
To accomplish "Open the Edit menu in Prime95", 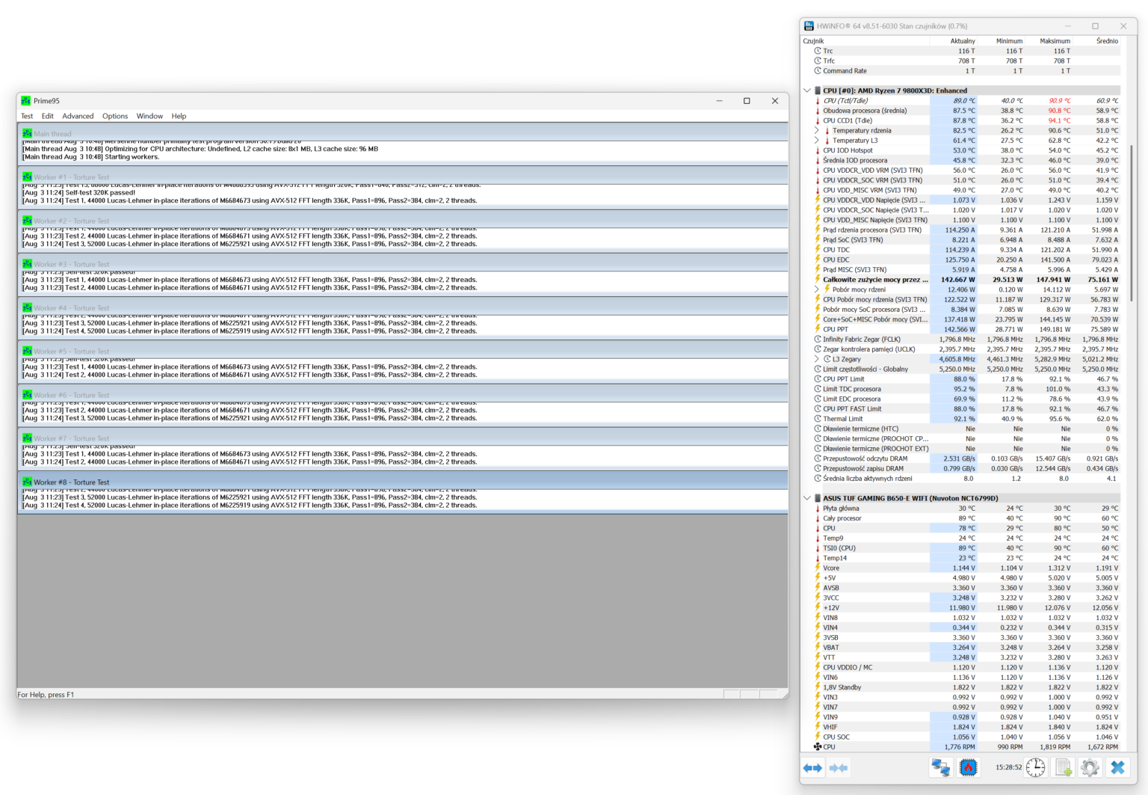I will click(48, 116).
